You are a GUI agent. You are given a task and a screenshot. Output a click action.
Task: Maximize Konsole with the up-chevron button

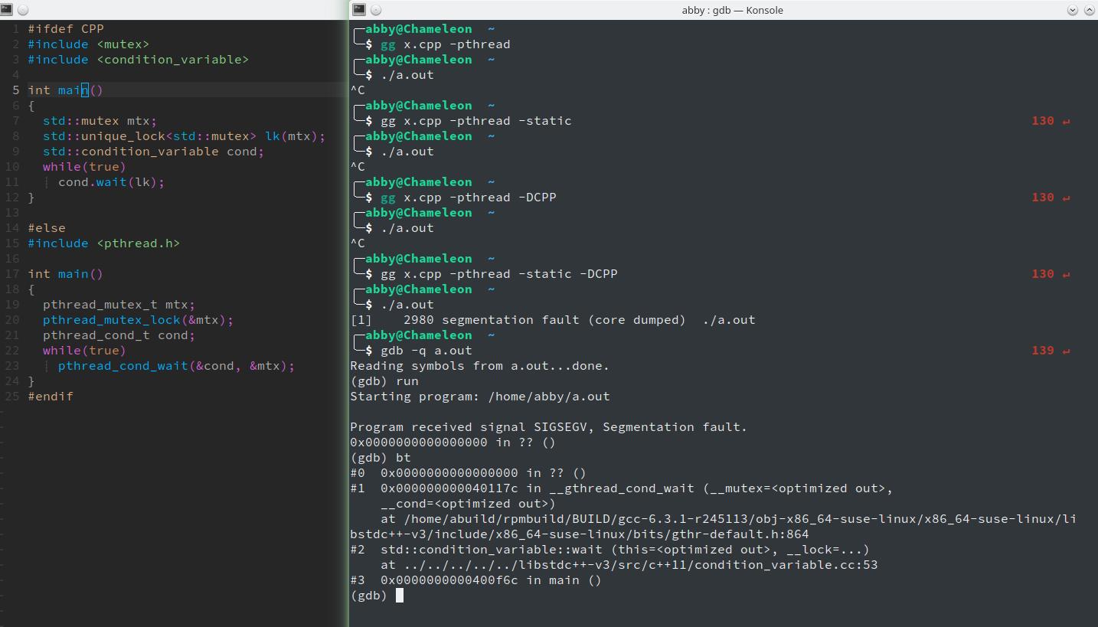pyautogui.click(x=1090, y=10)
